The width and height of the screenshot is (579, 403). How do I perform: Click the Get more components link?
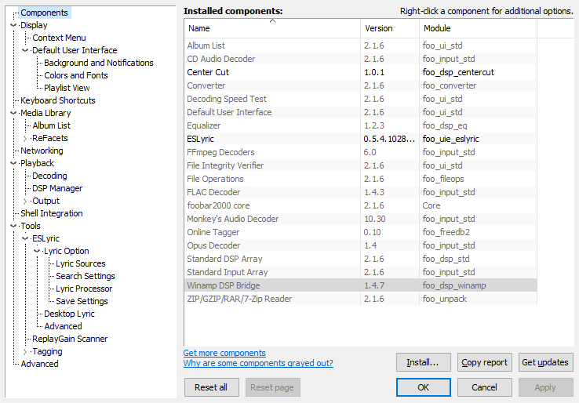[224, 353]
